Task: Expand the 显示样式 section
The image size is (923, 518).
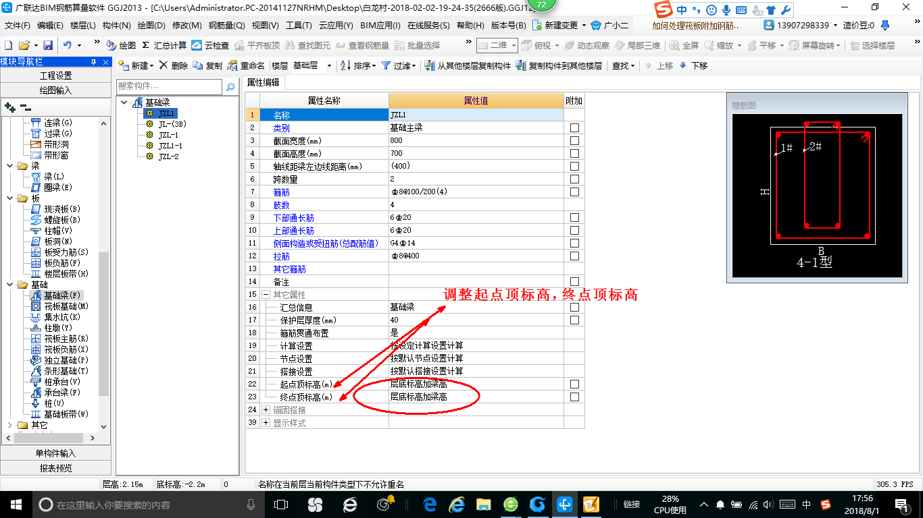Action: (266, 422)
